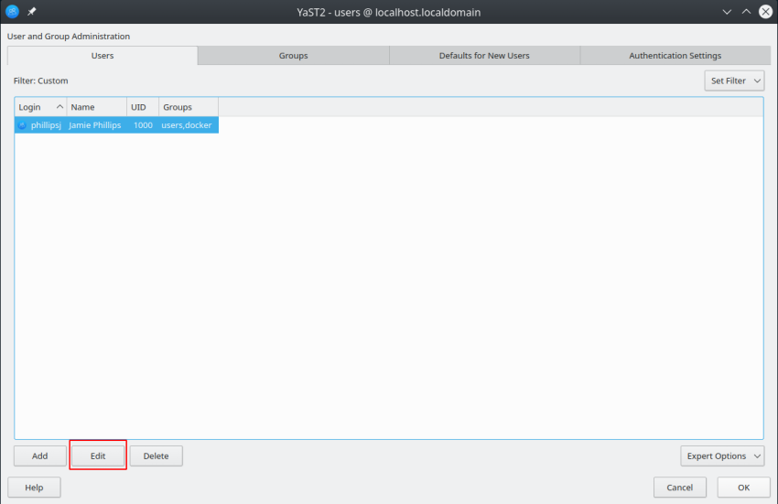Confirm changes with the OK button
This screenshot has width=778, height=504.
coord(743,488)
